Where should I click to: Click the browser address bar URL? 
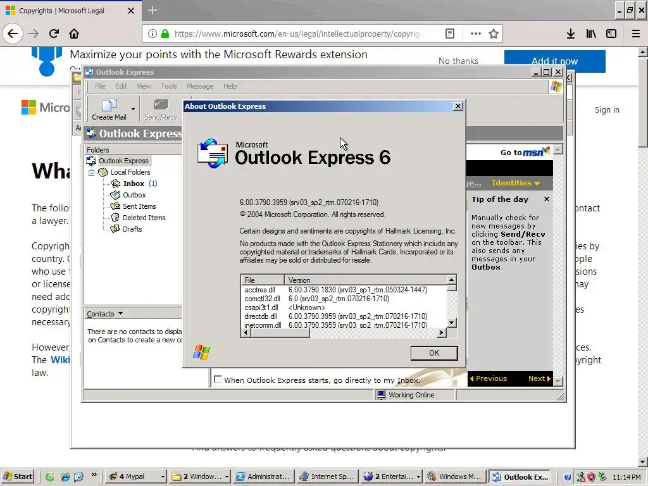[x=297, y=34]
